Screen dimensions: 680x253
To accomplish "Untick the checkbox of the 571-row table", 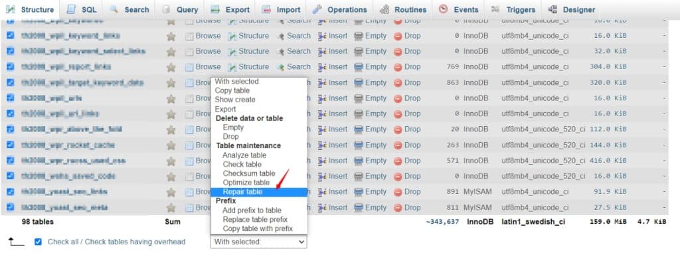I will click(x=11, y=161).
